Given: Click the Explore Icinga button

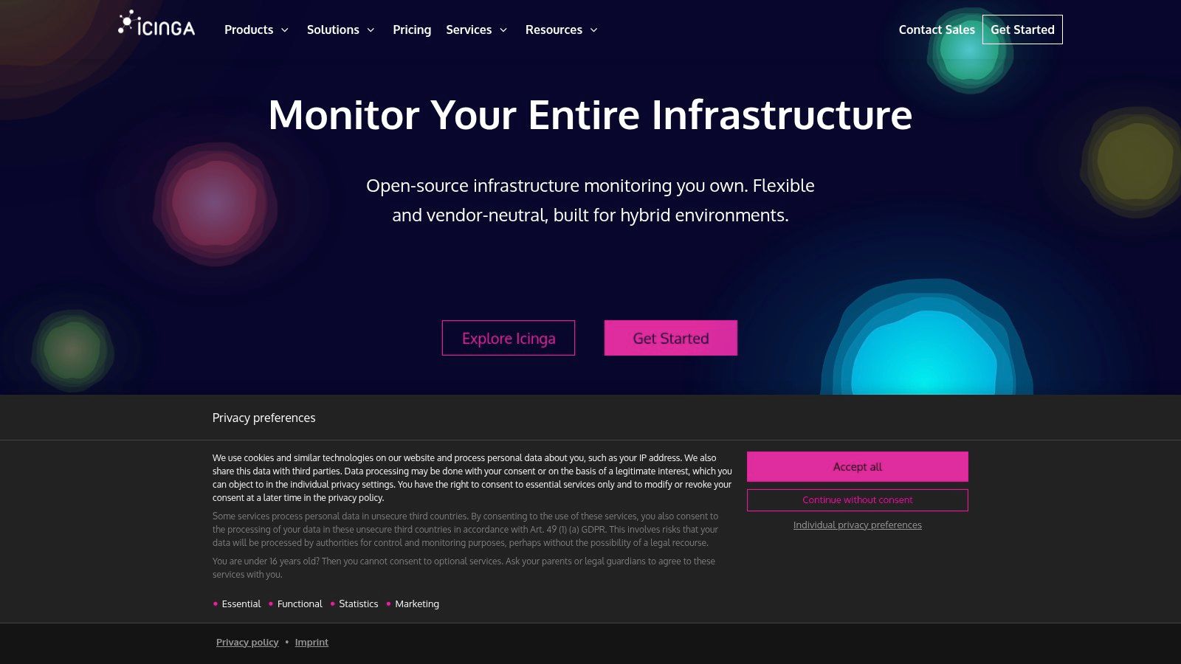Looking at the screenshot, I should point(509,338).
